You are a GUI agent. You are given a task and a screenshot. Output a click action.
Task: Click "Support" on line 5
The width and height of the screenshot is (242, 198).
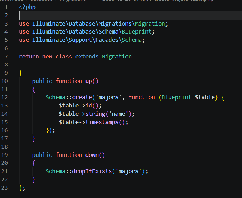point(80,40)
